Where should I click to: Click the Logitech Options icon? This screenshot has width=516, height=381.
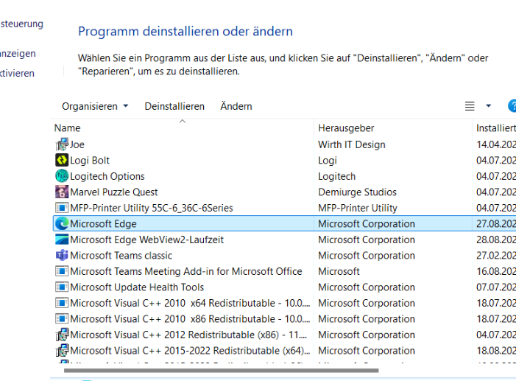point(62,176)
